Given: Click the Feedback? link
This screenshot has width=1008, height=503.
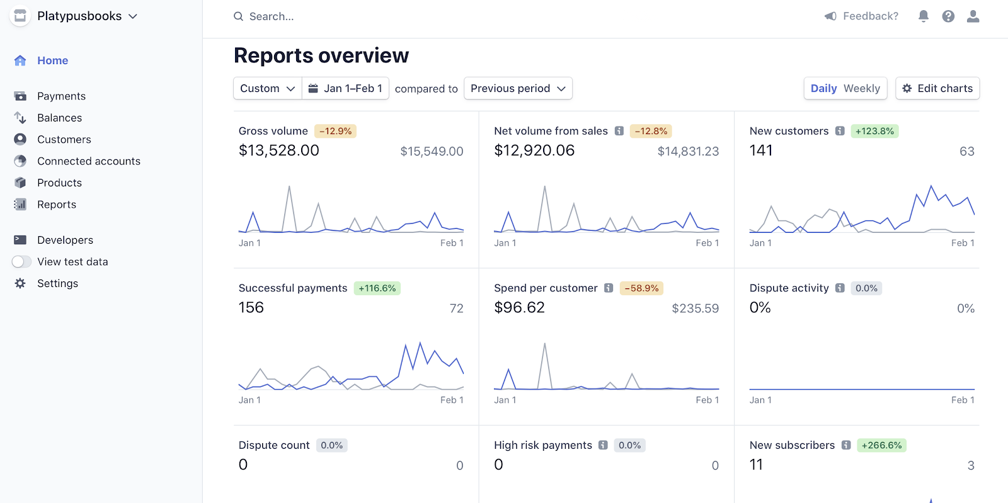Looking at the screenshot, I should tap(871, 16).
